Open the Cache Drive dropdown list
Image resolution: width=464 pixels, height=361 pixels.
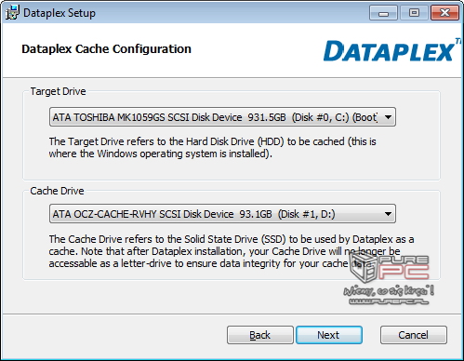(x=222, y=214)
